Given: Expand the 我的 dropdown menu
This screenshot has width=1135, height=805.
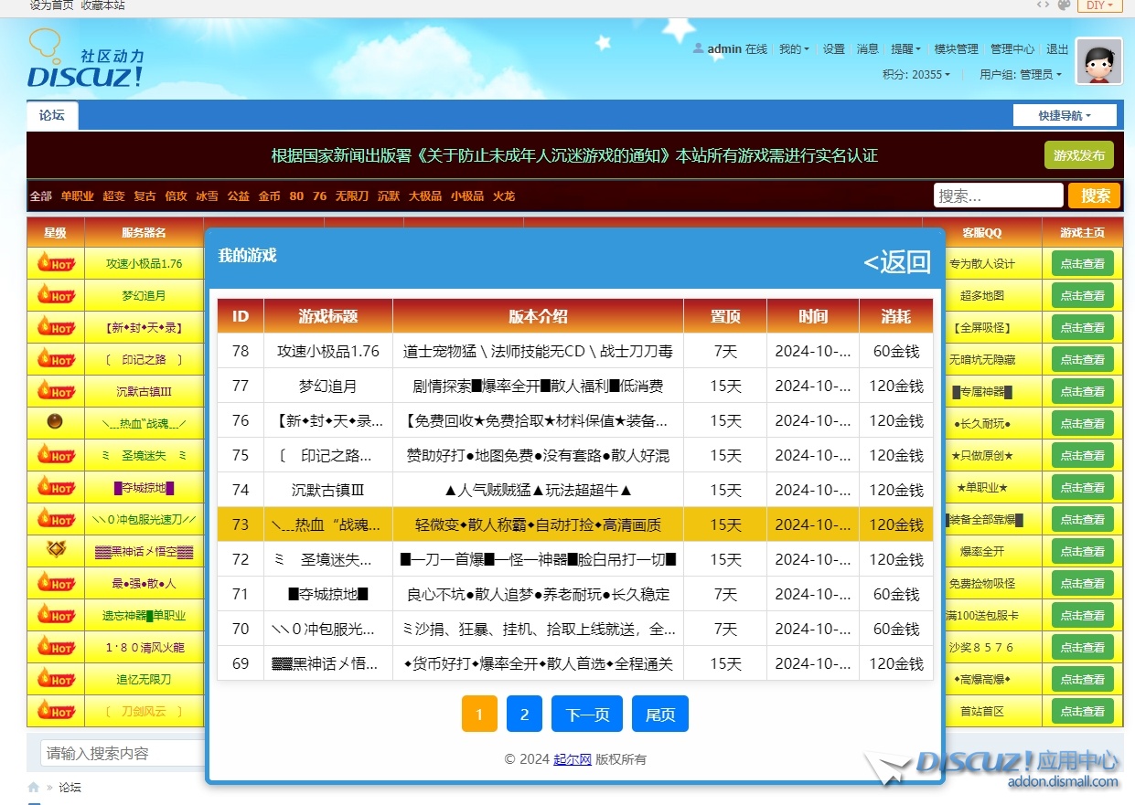Looking at the screenshot, I should 793,49.
